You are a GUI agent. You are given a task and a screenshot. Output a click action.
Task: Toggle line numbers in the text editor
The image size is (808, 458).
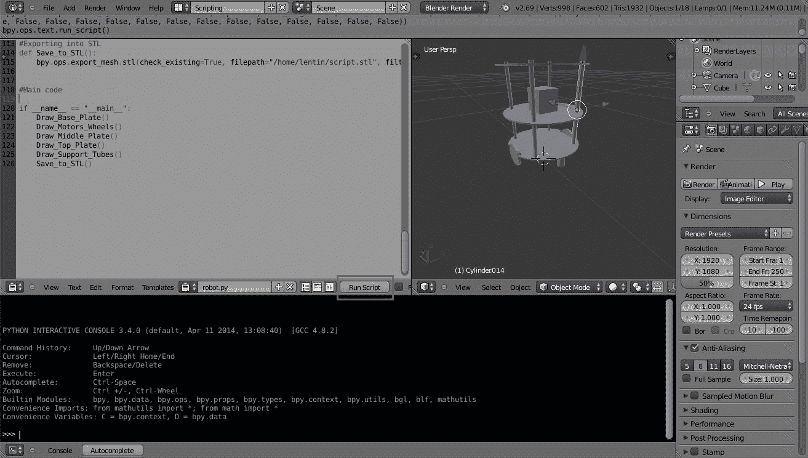(x=306, y=287)
